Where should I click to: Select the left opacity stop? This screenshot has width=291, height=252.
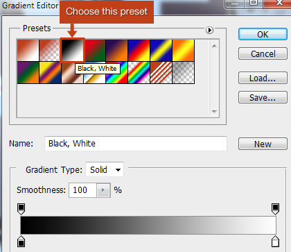[x=21, y=209]
